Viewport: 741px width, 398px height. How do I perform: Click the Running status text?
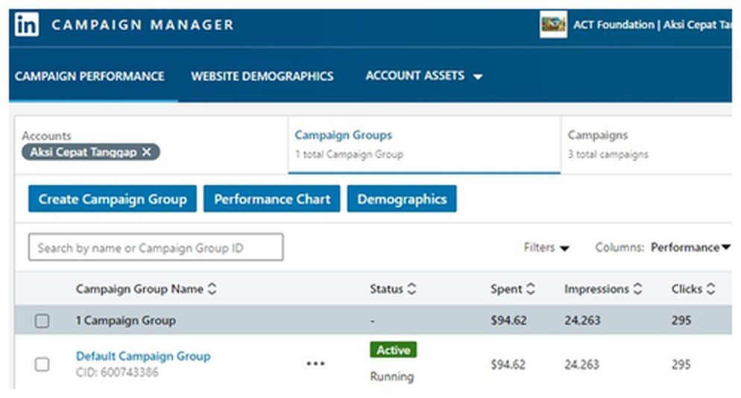(x=392, y=376)
